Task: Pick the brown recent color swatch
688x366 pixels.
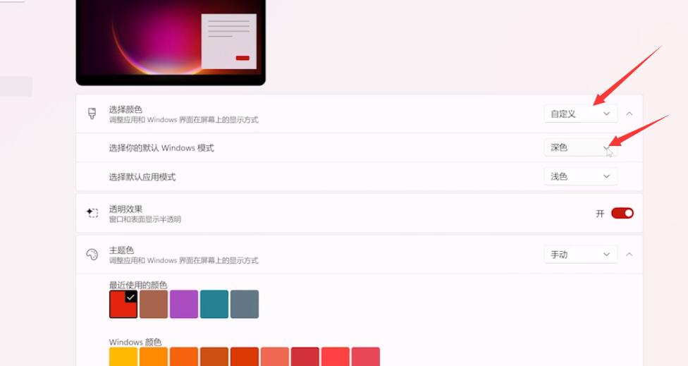Action: tap(154, 304)
